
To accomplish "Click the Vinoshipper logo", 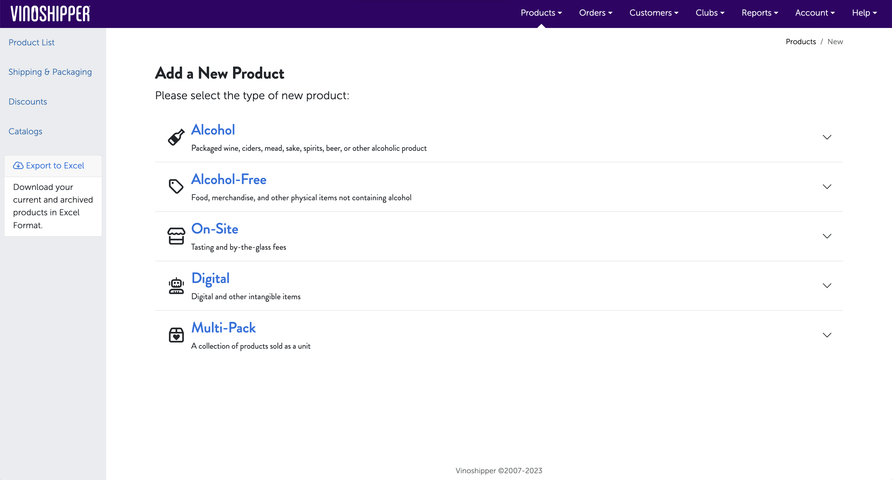I will click(50, 14).
